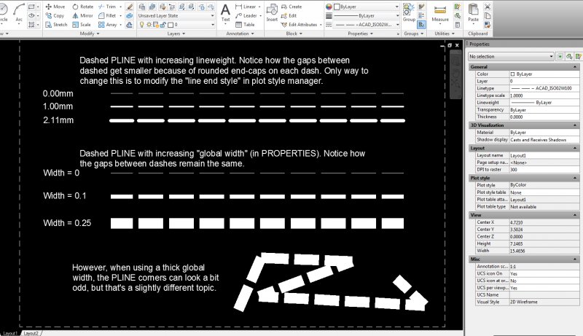This screenshot has width=583, height=336.
Task: Expand the Modify panel flyout
Action: pyautogui.click(x=90, y=34)
